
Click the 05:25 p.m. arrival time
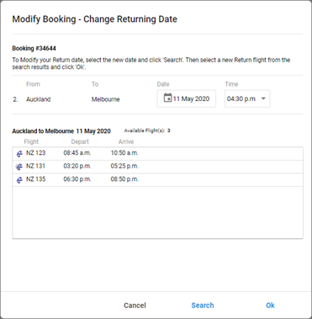tap(124, 166)
